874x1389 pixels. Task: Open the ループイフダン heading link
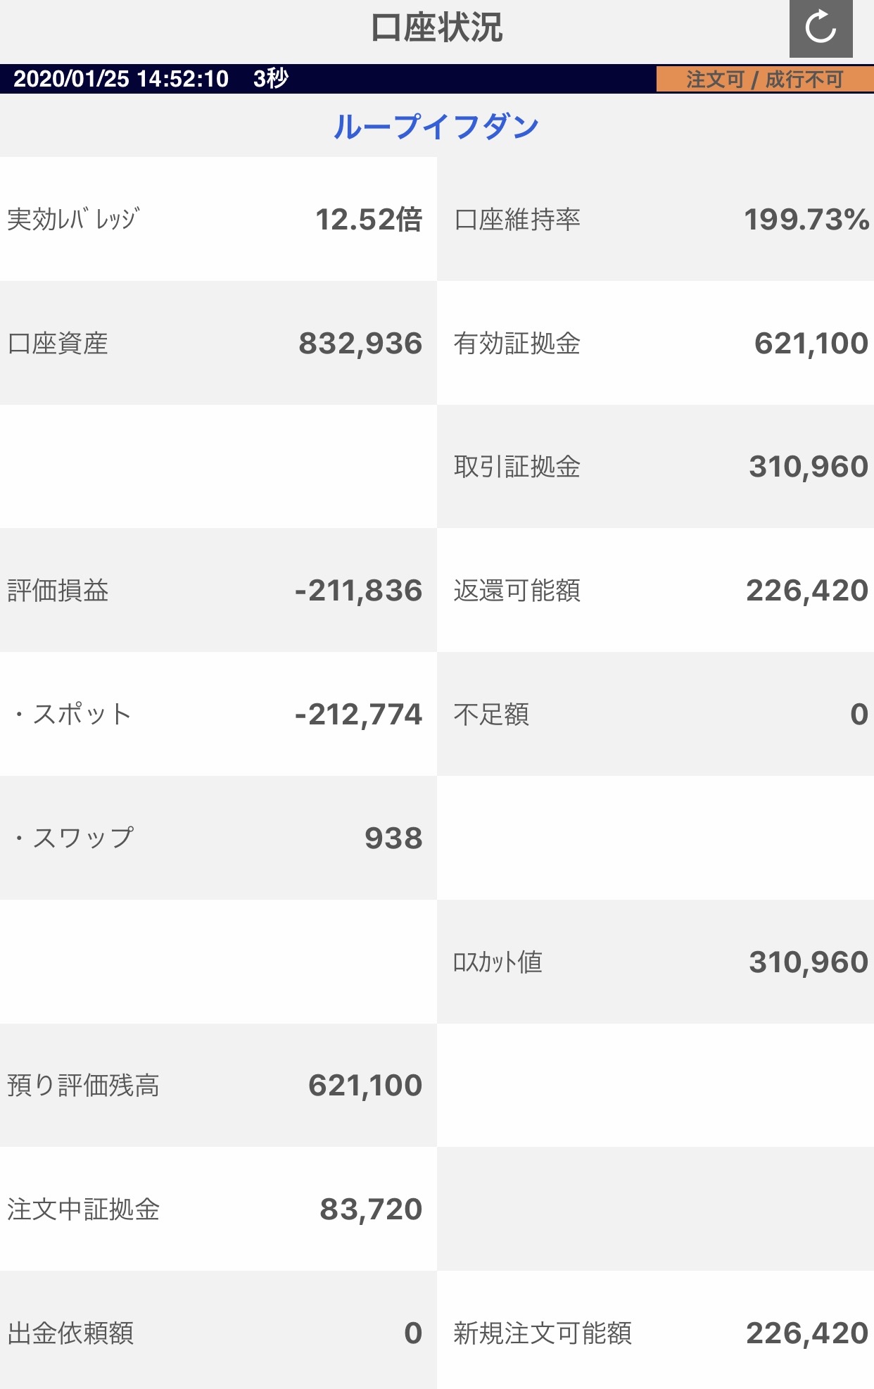(x=436, y=127)
